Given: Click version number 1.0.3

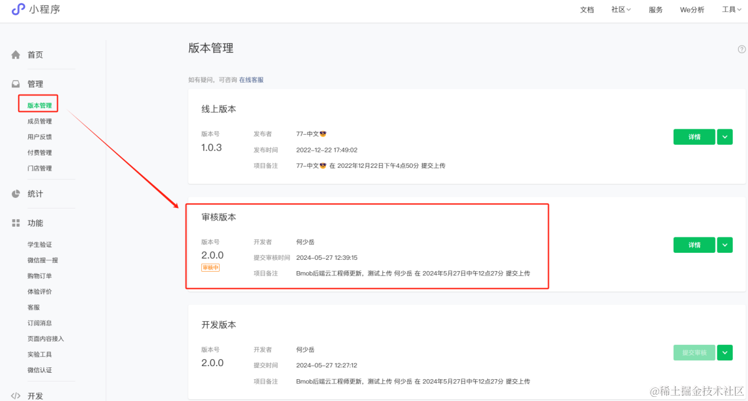Looking at the screenshot, I should coord(211,148).
